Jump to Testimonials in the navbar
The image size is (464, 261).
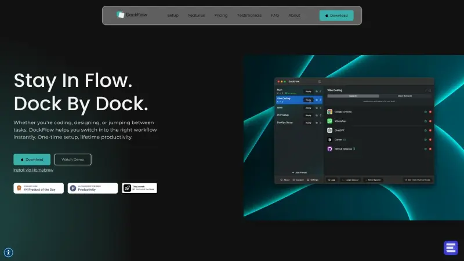click(x=249, y=16)
